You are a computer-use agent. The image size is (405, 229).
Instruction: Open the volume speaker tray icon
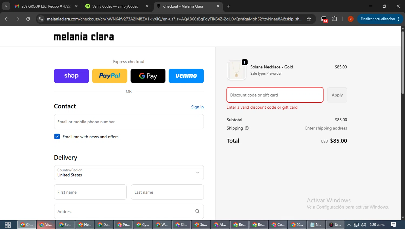(x=364, y=225)
